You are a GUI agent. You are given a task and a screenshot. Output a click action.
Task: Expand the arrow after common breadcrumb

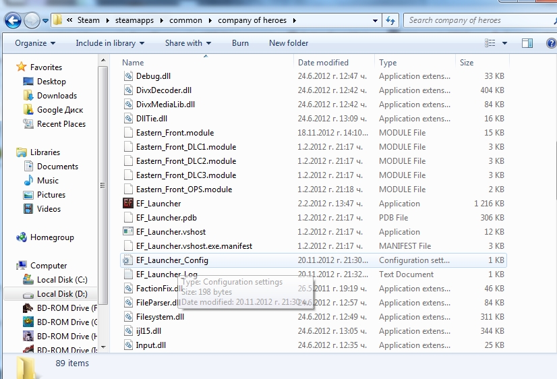tap(210, 20)
